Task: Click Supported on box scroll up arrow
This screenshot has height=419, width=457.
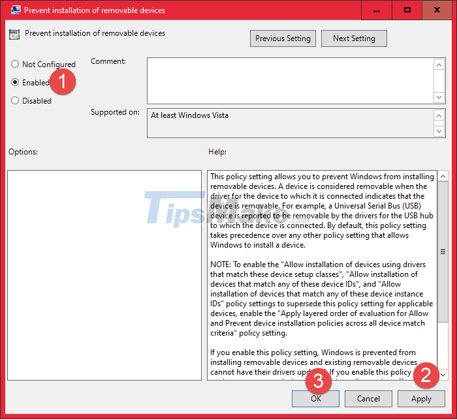Action: coord(439,116)
